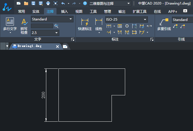Click the printer plot icon
The height and width of the screenshot is (131, 193).
coord(48,3)
